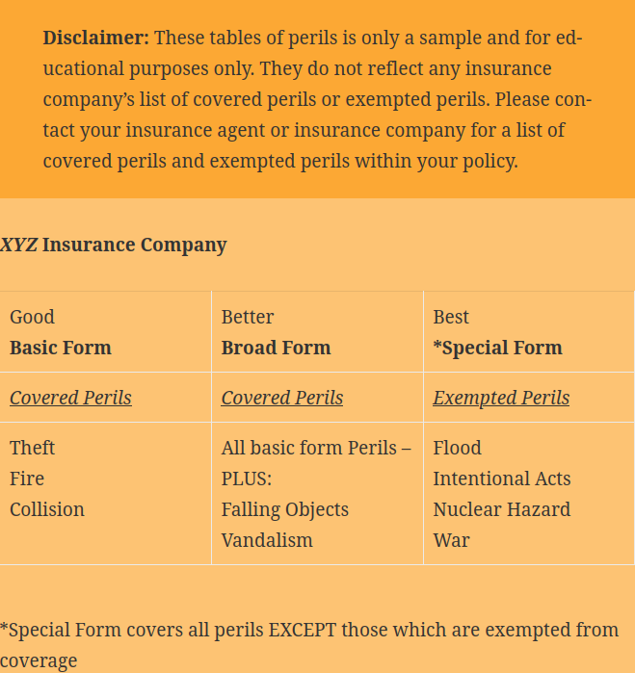Select the Broad Form column header

pyautogui.click(x=276, y=348)
